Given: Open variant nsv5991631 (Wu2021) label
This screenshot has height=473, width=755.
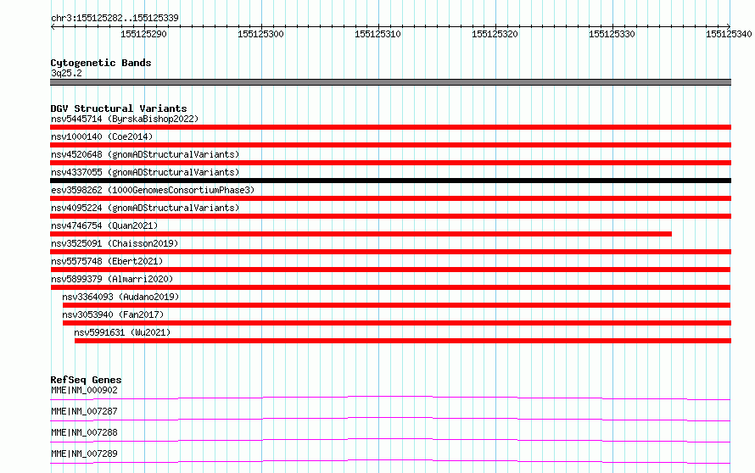Looking at the screenshot, I should click(122, 332).
